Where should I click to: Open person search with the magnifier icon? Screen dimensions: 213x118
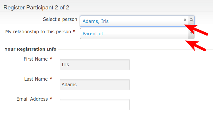[191, 20]
